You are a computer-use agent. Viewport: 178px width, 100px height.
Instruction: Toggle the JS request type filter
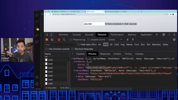(x=111, y=44)
